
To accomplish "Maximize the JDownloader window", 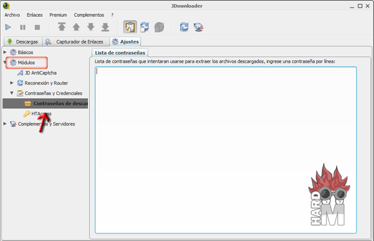I will 360,6.
